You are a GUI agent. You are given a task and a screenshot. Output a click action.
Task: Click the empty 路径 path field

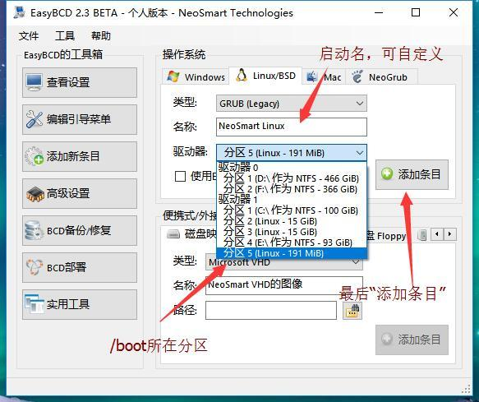[x=271, y=310]
